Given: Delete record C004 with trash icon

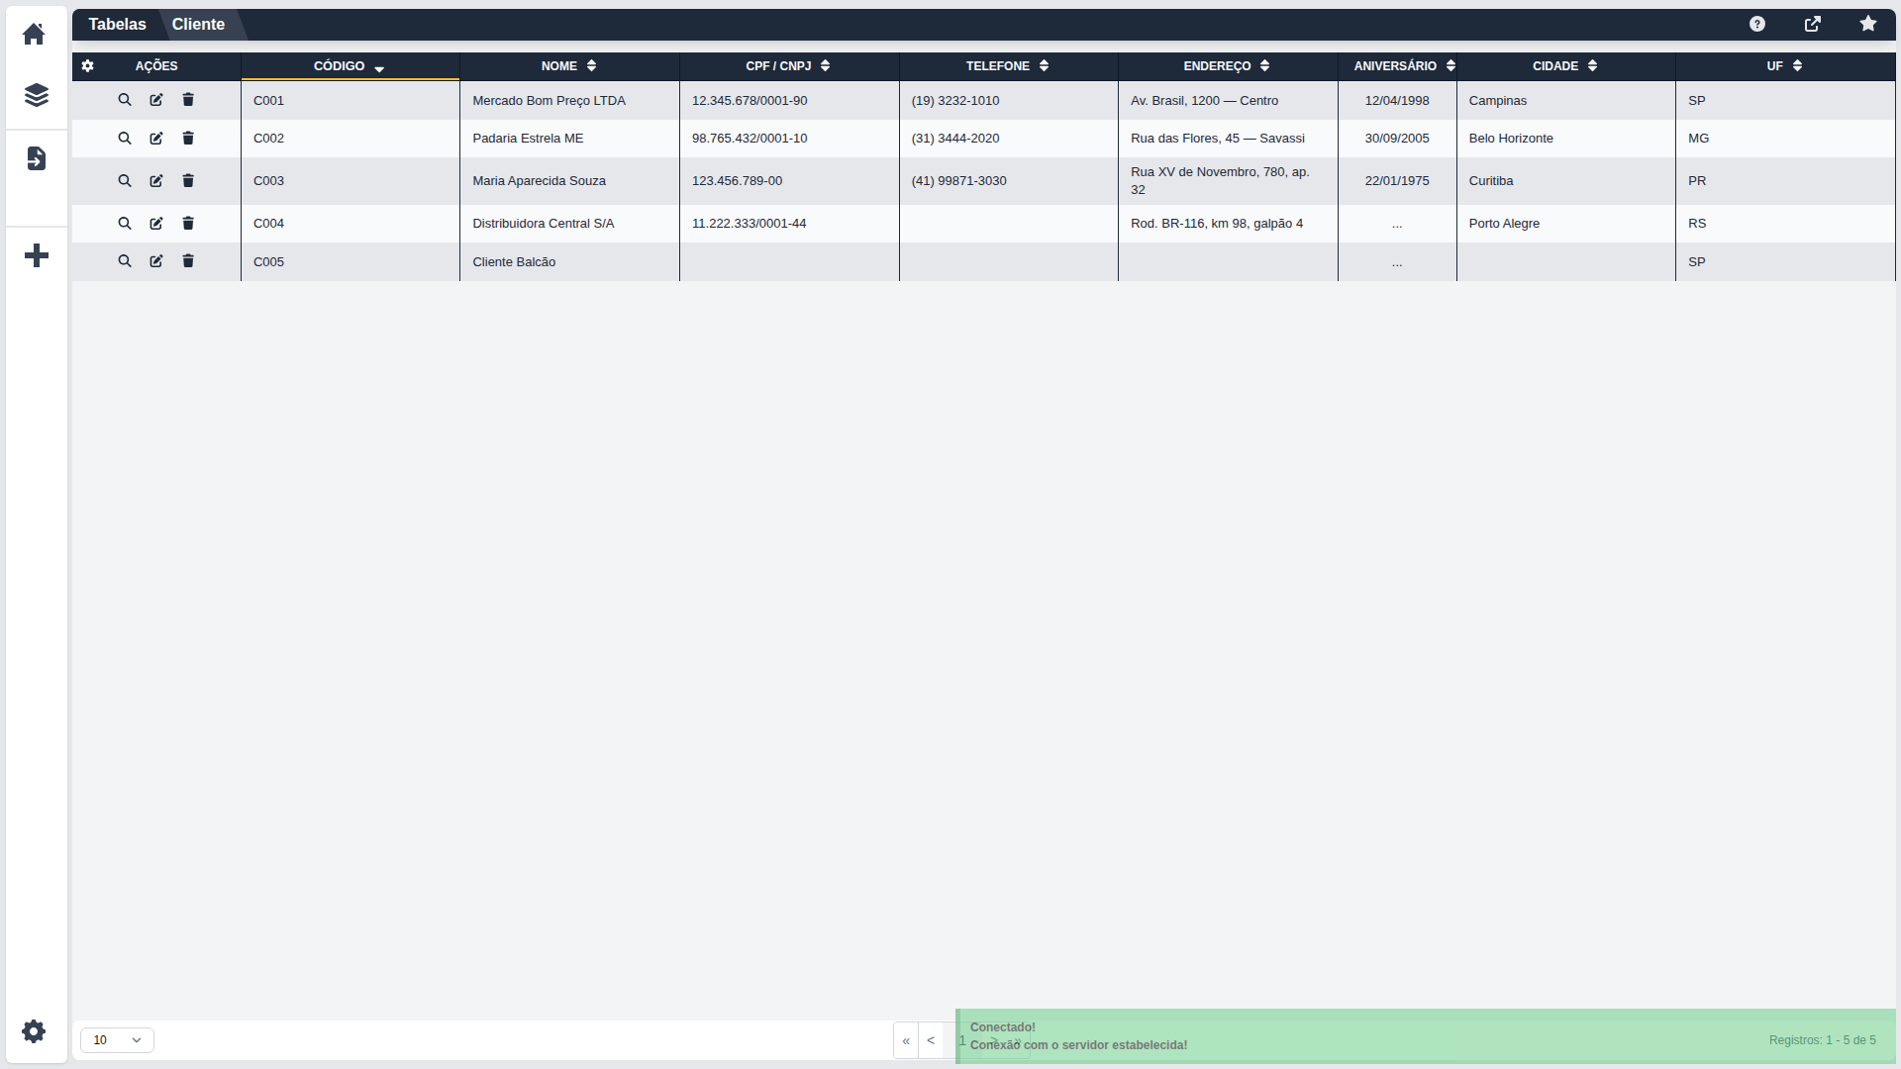Looking at the screenshot, I should [x=188, y=223].
